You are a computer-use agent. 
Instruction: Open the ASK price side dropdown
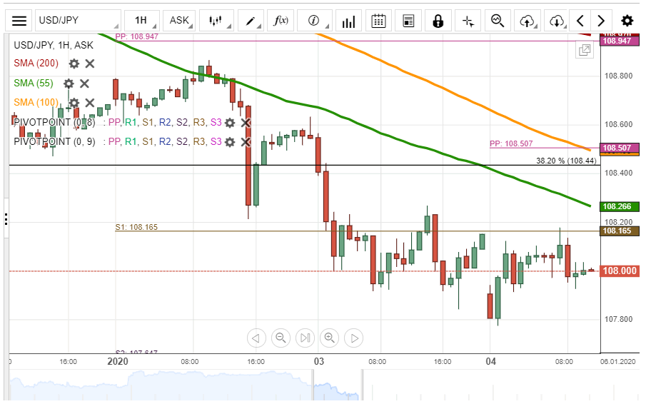click(179, 21)
